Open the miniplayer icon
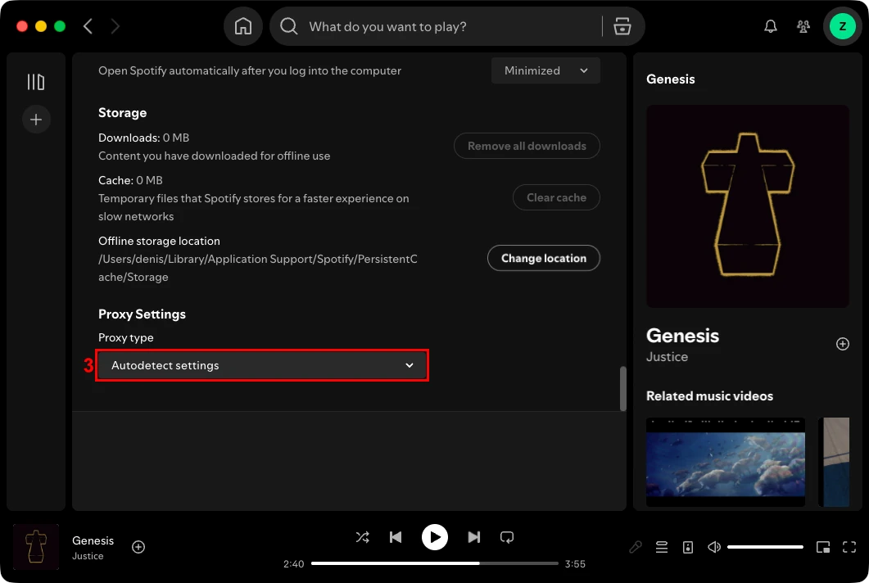 click(823, 548)
